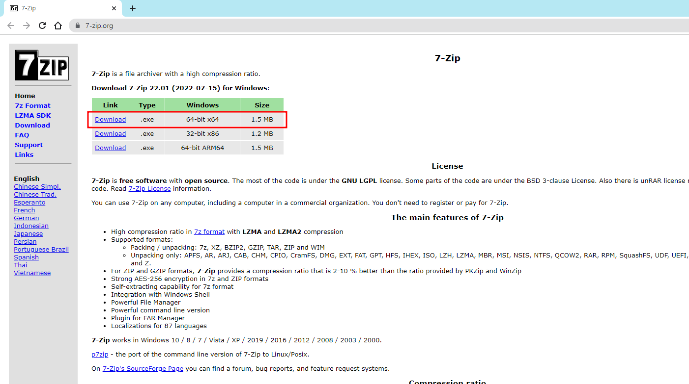This screenshot has width=689, height=384.
Task: Switch language to Vietnamese
Action: [x=32, y=273]
